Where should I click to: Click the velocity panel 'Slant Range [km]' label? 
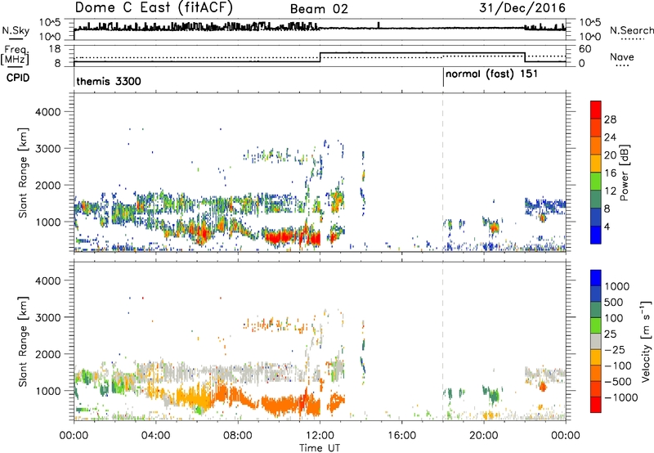pos(23,341)
